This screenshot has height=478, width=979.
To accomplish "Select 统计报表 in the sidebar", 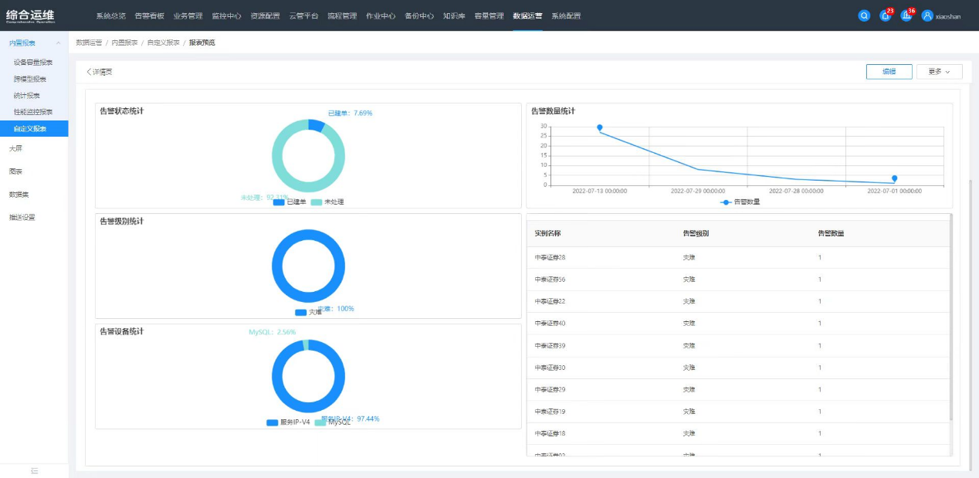I will click(x=27, y=96).
